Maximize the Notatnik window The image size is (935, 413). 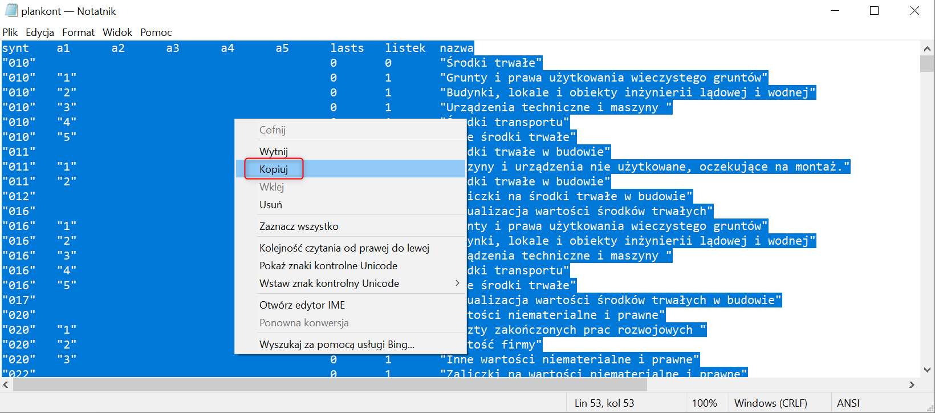[874, 11]
